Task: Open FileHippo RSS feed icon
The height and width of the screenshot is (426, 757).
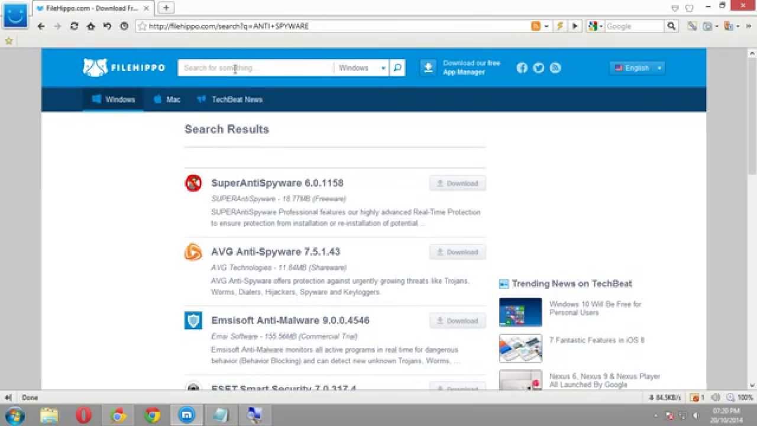Action: click(x=555, y=67)
